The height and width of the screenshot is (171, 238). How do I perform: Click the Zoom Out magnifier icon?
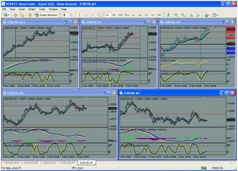point(183,15)
